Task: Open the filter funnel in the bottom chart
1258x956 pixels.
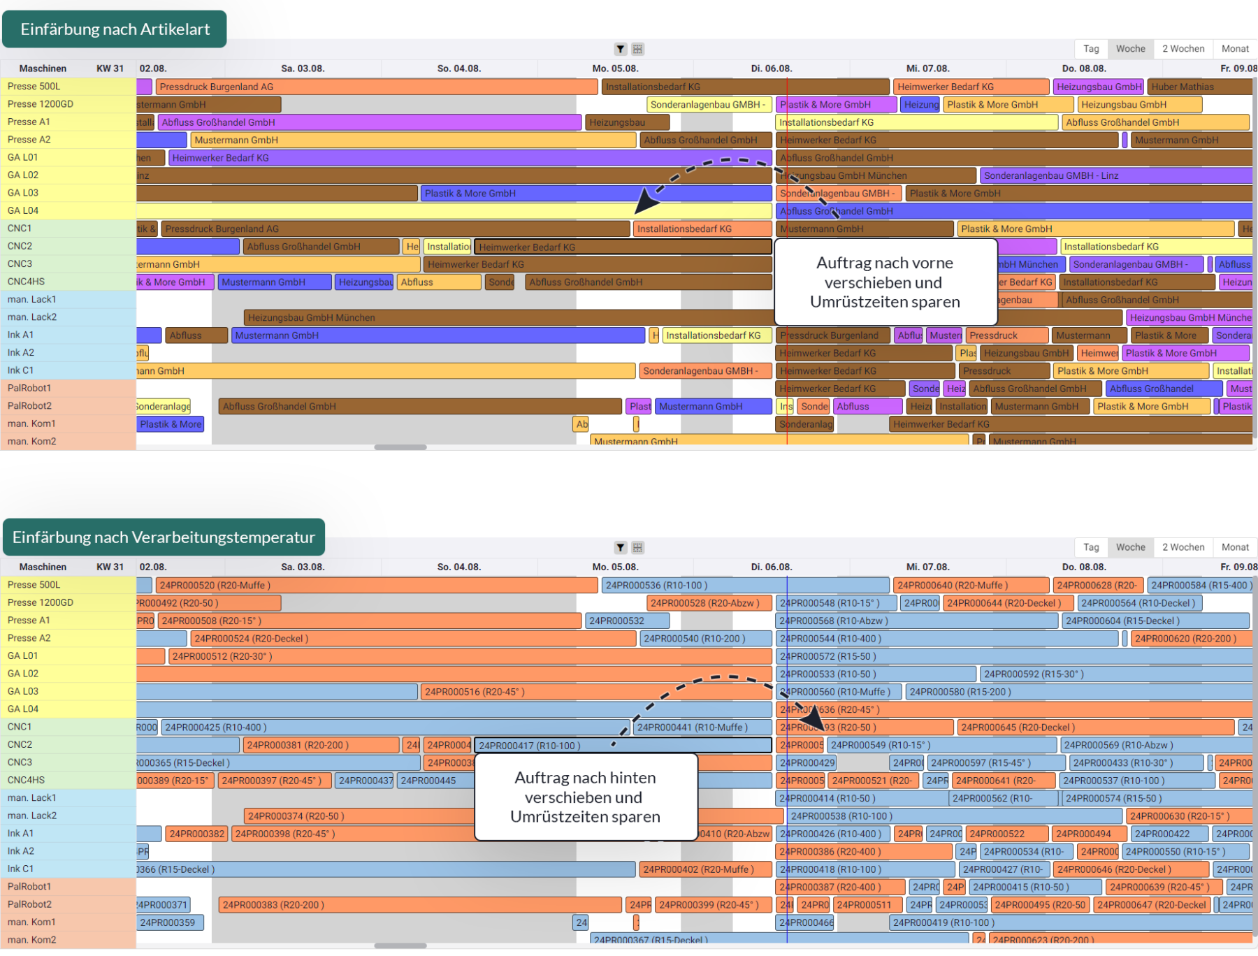Action: pyautogui.click(x=620, y=547)
